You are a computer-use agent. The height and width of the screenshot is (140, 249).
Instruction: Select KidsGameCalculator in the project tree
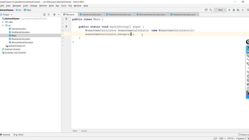(21, 32)
